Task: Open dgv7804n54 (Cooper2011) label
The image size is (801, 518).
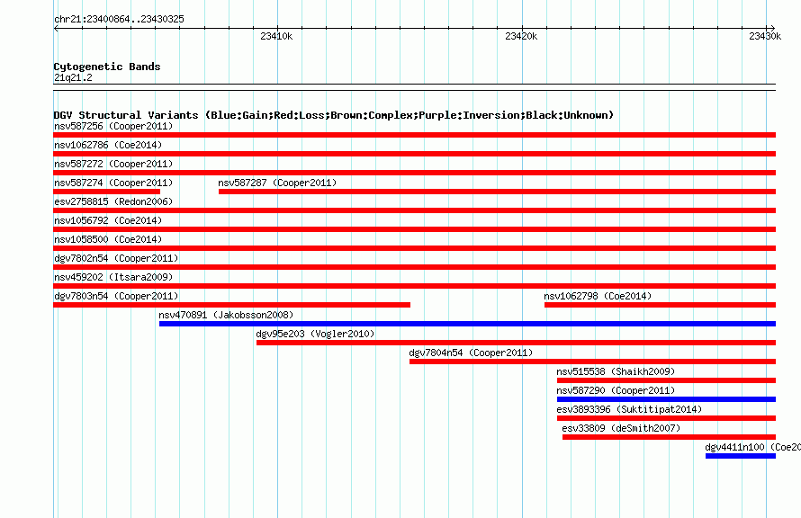Action: 471,353
